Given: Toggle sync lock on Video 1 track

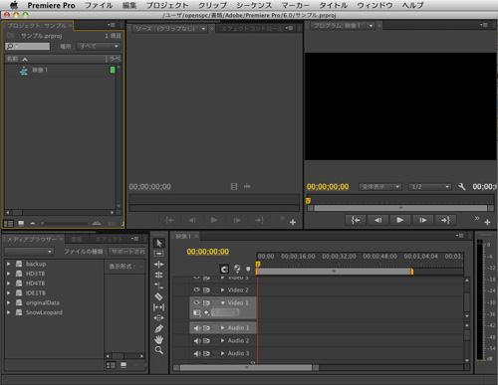Looking at the screenshot, I should (x=206, y=302).
